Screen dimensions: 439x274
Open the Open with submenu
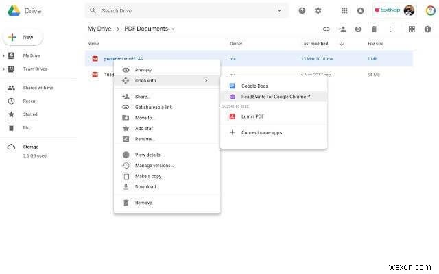(x=167, y=81)
